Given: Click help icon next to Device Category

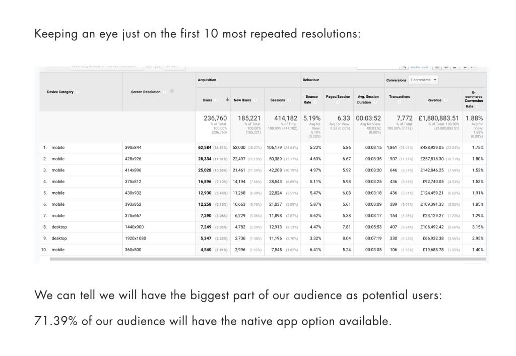Looking at the screenshot, I should tap(78, 92).
